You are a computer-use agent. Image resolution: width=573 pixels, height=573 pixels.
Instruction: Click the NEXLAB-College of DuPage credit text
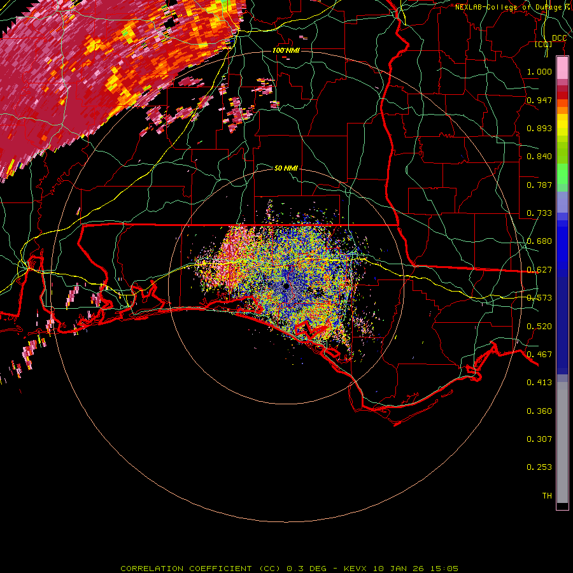(513, 7)
